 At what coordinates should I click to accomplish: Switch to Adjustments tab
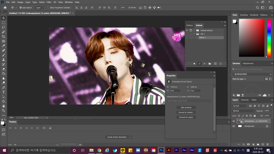click(248, 63)
